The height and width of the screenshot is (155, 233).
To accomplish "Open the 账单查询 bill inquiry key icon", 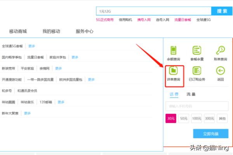I will pyautogui.click(x=220, y=50).
